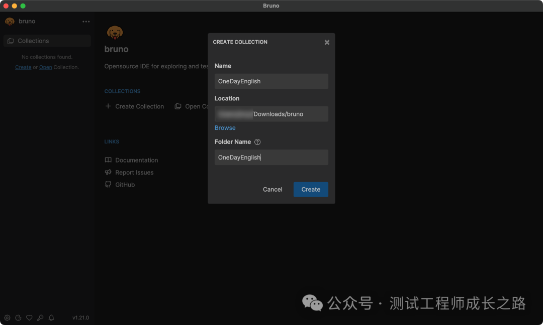This screenshot has height=325, width=543.
Task: Click the key icon in bottom bar
Action: (40, 318)
